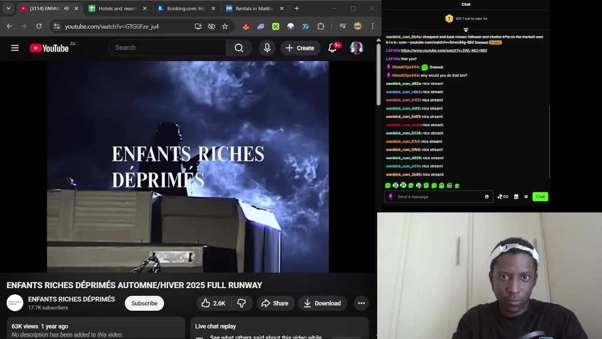This screenshot has height=339, width=602.
Task: Open the chat shop icon
Action: tap(516, 197)
